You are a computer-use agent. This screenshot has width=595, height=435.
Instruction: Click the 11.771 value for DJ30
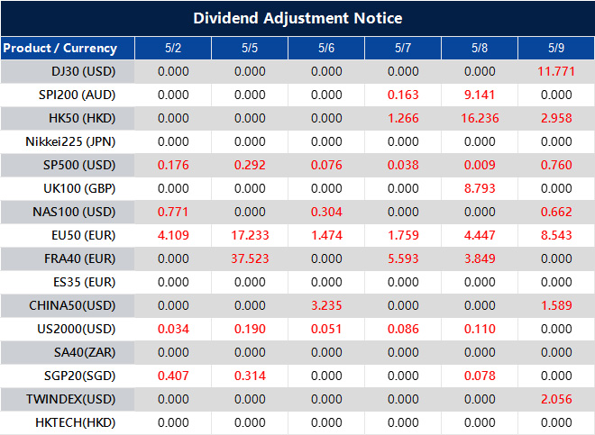[556, 71]
